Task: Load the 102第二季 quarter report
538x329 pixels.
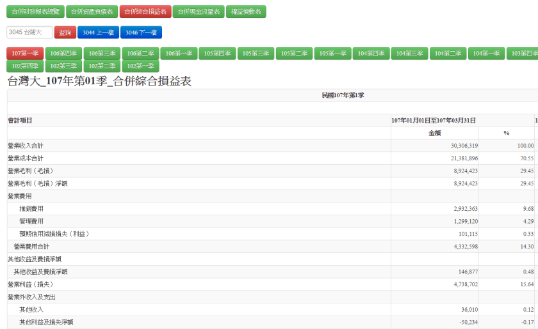Action: click(102, 66)
